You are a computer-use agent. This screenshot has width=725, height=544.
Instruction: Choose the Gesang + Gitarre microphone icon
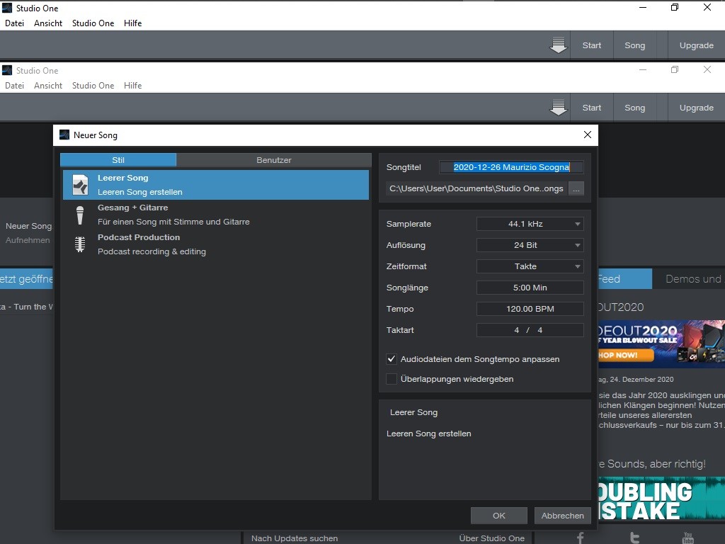coord(80,215)
